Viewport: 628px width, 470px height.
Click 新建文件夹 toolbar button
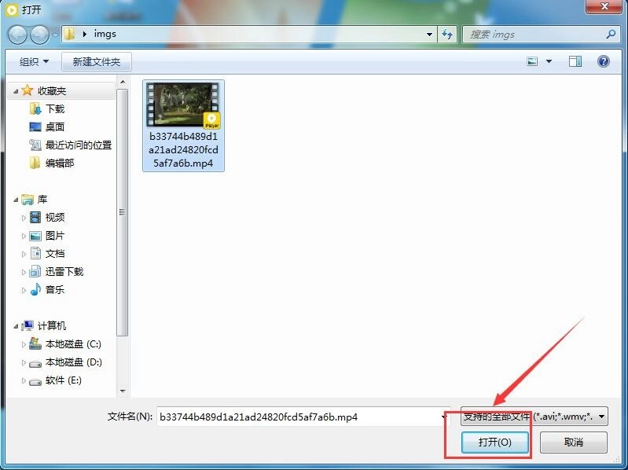click(97, 61)
